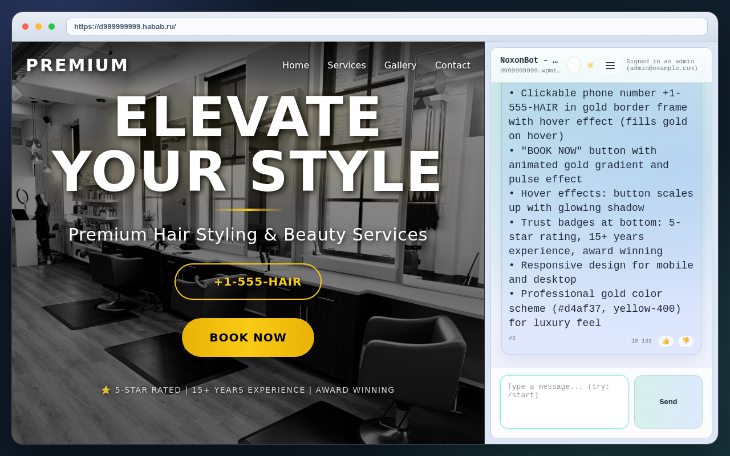Image resolution: width=730 pixels, height=456 pixels.
Task: Give a thumbs down to message #3
Action: [686, 341]
